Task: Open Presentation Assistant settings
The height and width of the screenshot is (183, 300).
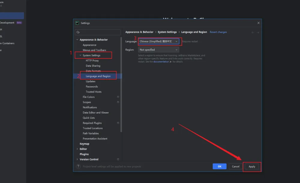Action: click(x=95, y=139)
